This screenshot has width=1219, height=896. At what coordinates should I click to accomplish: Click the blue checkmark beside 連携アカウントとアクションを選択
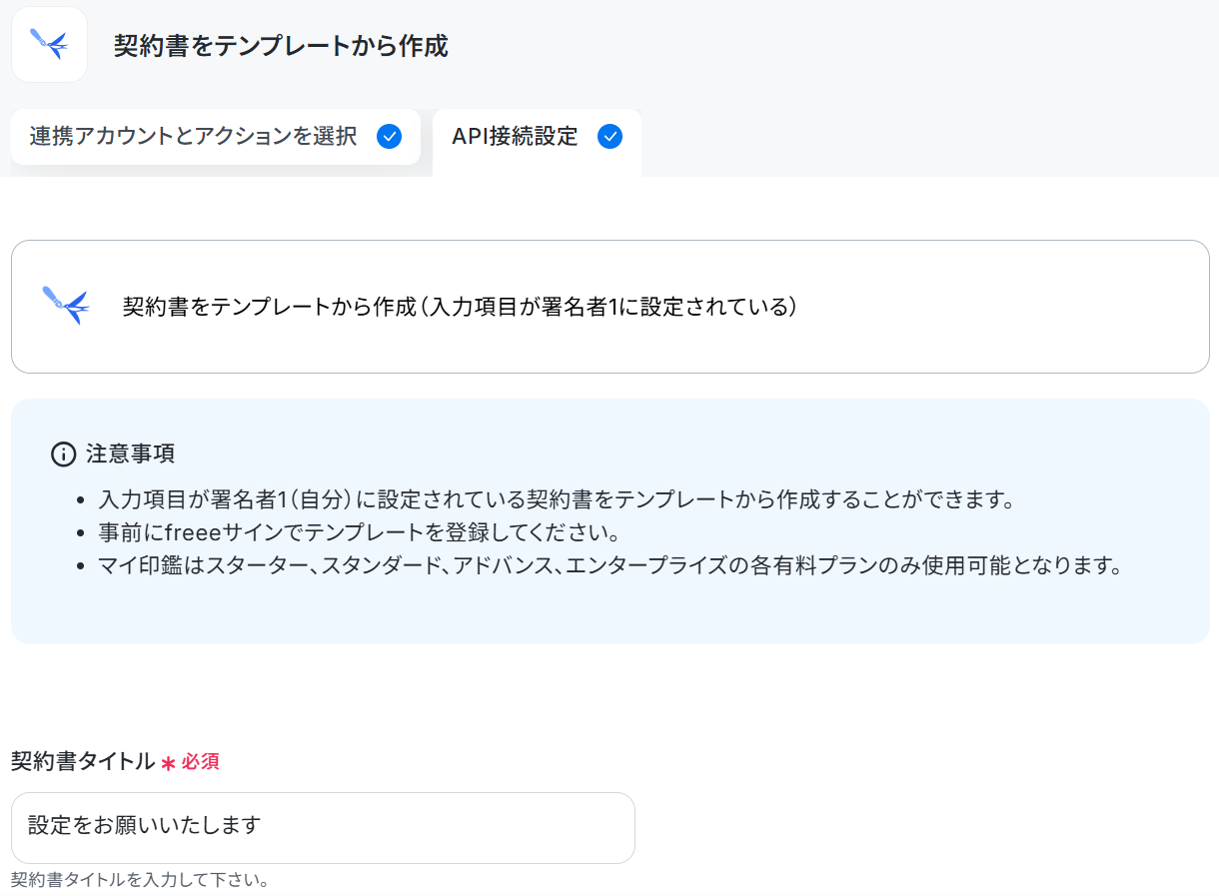390,137
